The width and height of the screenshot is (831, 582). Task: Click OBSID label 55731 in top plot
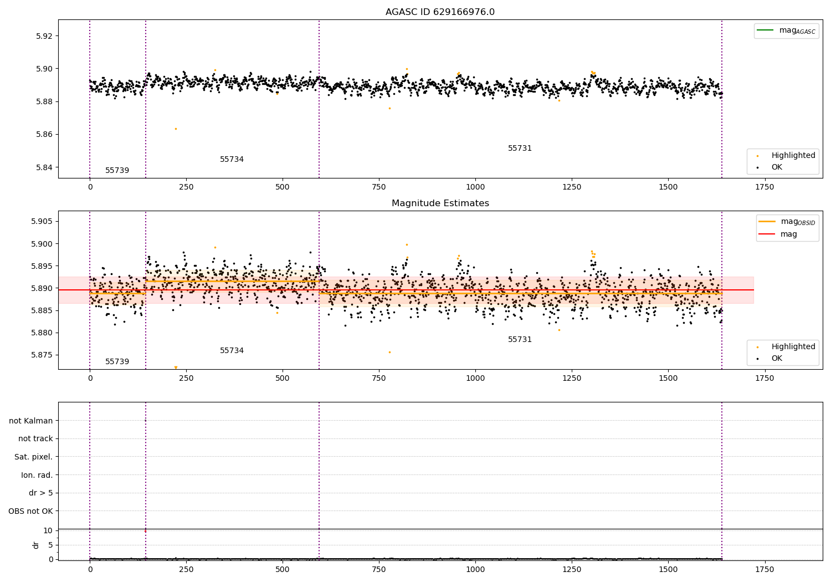[x=520, y=148]
